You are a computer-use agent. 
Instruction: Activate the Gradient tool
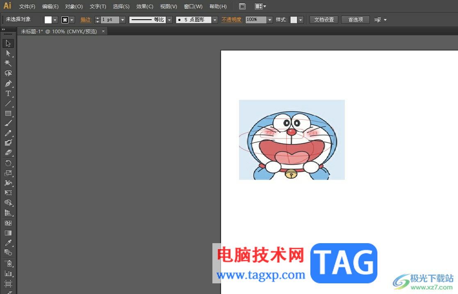[8, 233]
